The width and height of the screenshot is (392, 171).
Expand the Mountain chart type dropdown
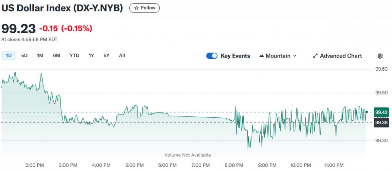(x=295, y=56)
